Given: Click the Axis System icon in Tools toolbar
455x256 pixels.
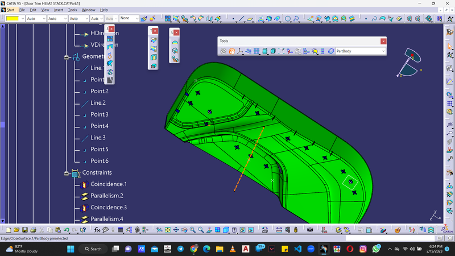Looking at the screenshot, I should (241, 51).
